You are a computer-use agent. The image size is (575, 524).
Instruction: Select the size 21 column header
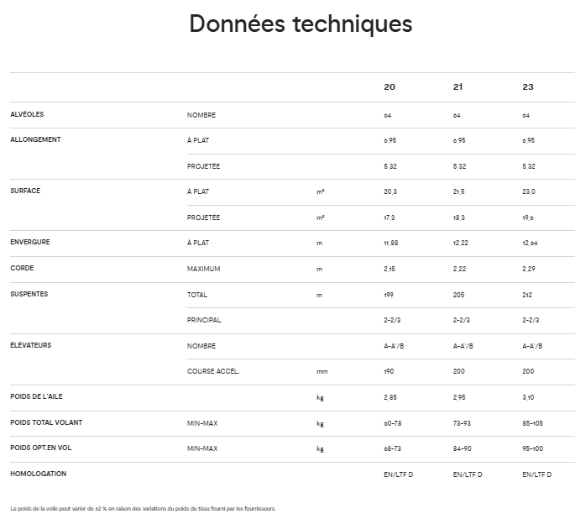457,86
